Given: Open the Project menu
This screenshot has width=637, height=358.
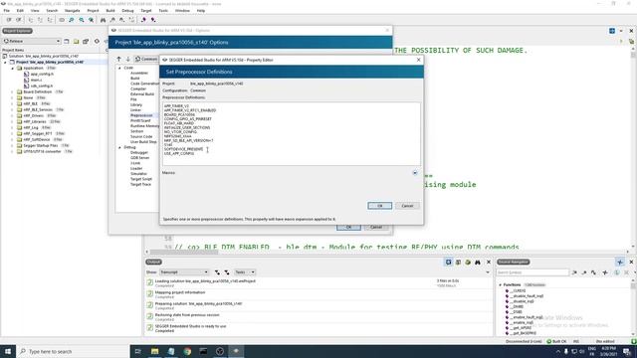Looking at the screenshot, I should [x=93, y=11].
